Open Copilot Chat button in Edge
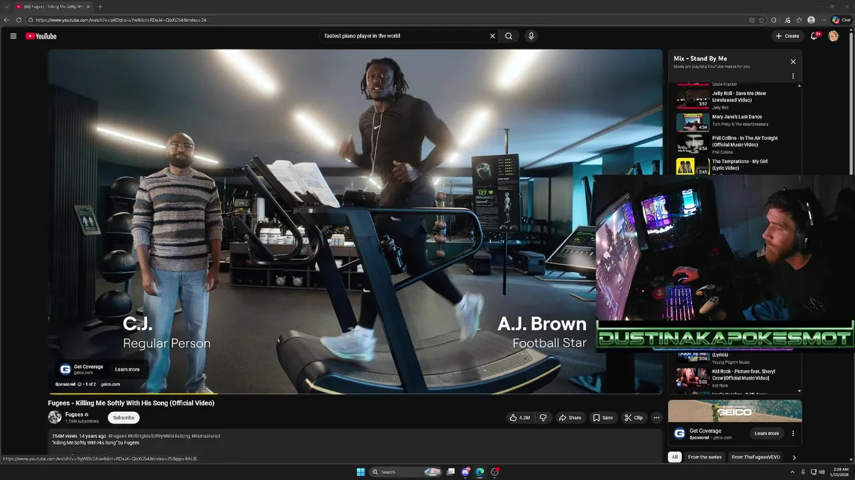 click(842, 20)
